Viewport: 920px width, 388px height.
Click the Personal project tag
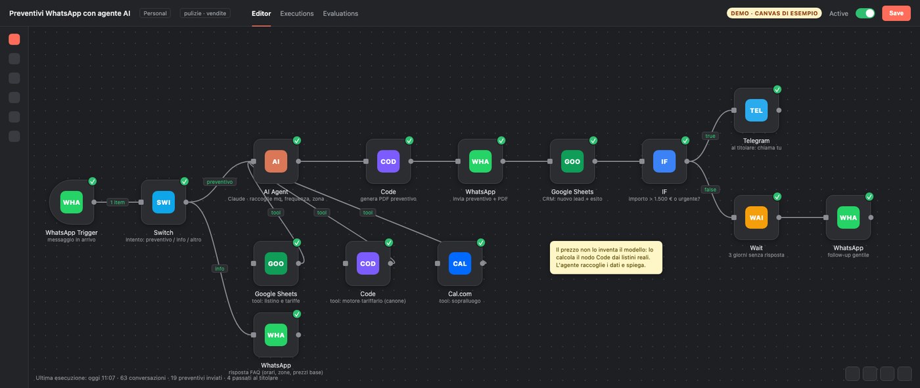click(155, 13)
